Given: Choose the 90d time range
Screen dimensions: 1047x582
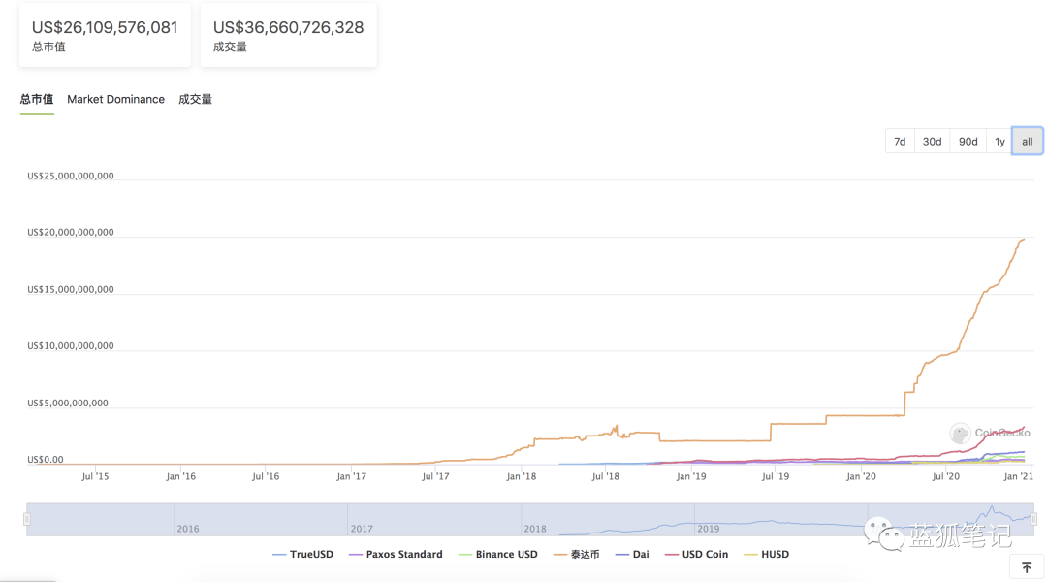Looking at the screenshot, I should coord(968,142).
